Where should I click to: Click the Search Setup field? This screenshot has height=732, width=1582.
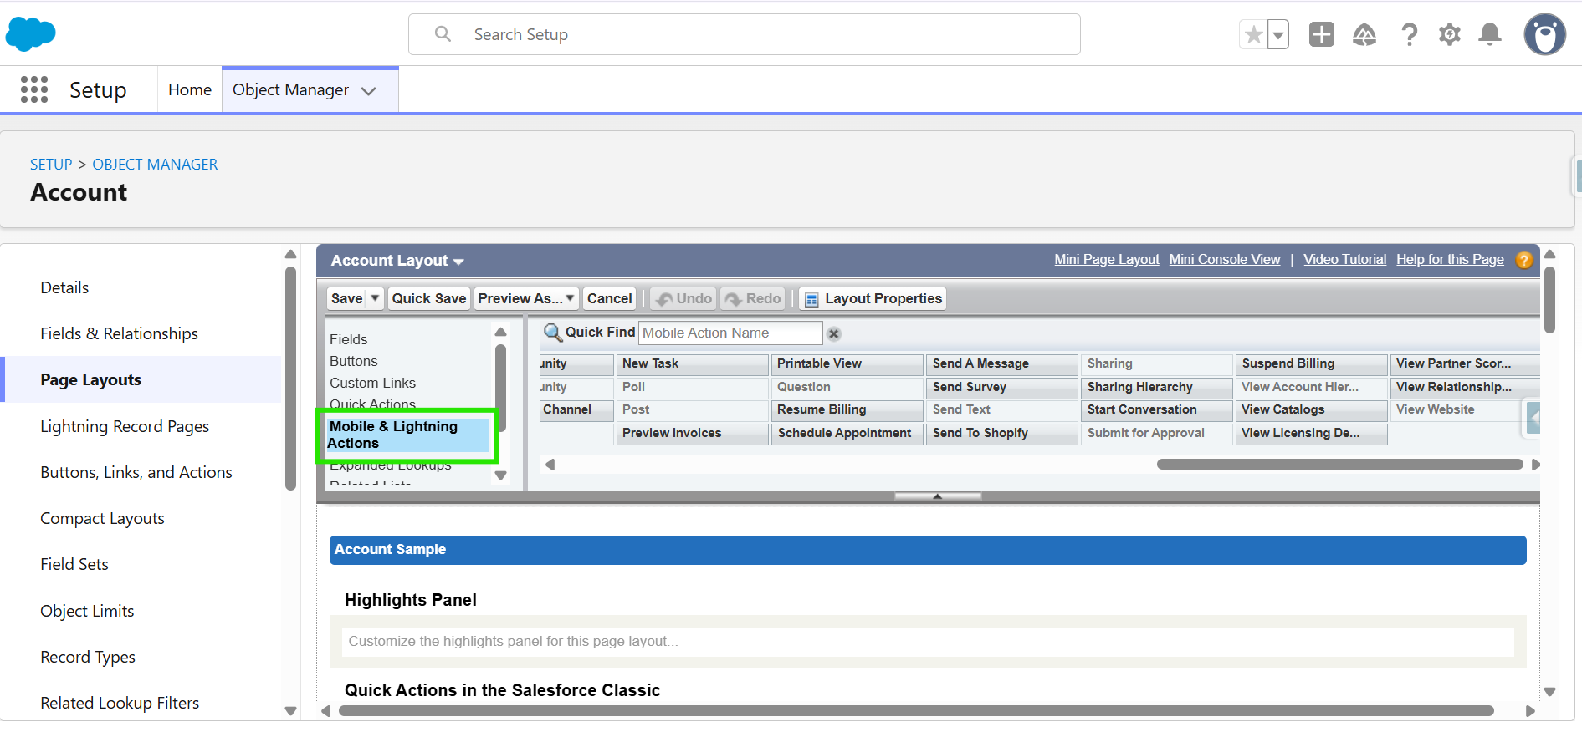[x=745, y=34]
